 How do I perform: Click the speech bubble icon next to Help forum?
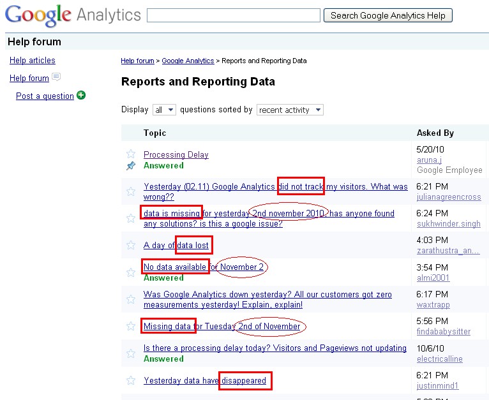tap(56, 77)
